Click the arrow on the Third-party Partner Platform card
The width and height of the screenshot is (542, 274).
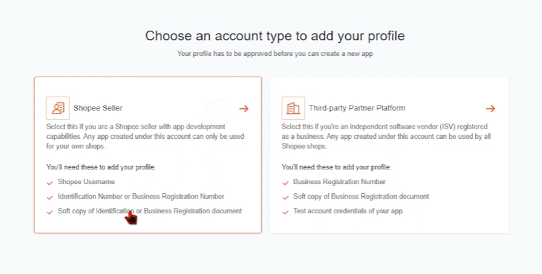pyautogui.click(x=490, y=109)
